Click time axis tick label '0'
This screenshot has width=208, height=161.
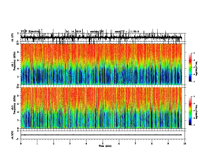coord(21,144)
